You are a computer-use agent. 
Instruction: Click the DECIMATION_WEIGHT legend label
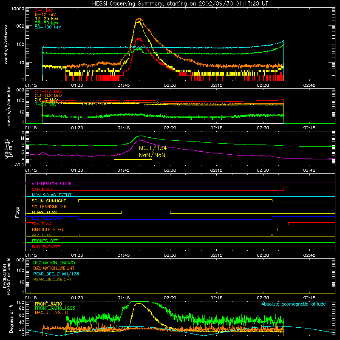coord(54,268)
